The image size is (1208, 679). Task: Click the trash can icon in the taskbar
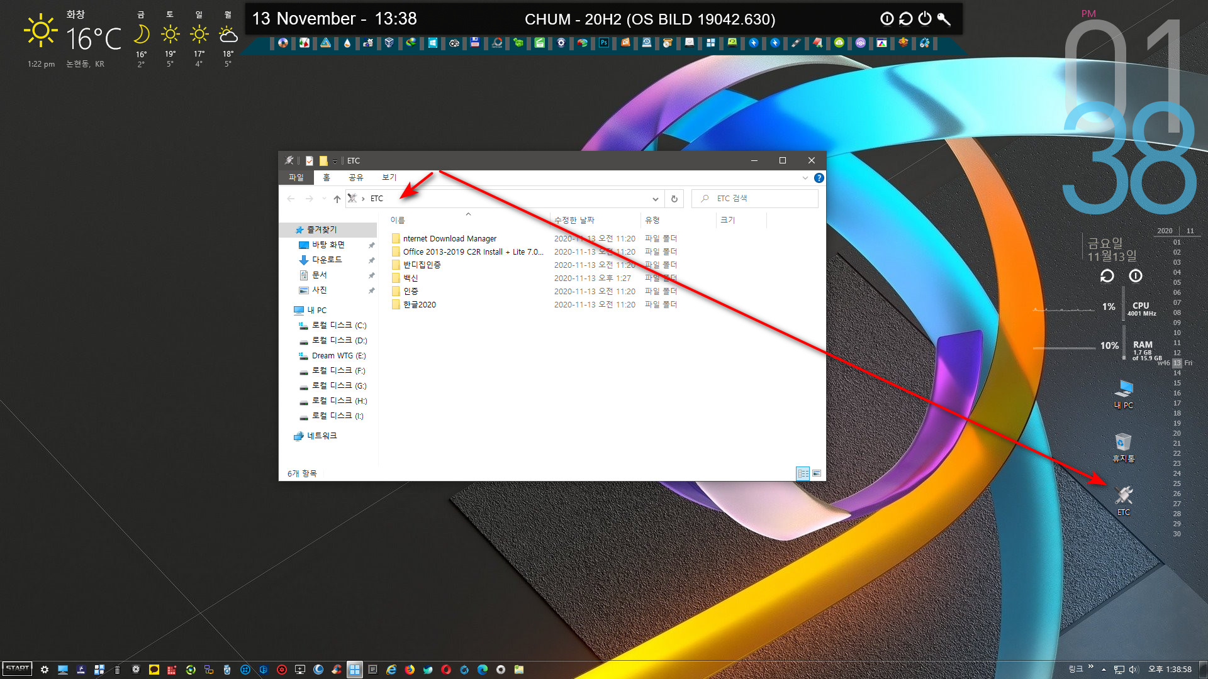[117, 670]
